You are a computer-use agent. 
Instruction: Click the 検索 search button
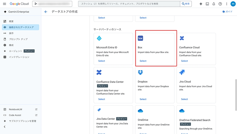click(x=186, y=4)
